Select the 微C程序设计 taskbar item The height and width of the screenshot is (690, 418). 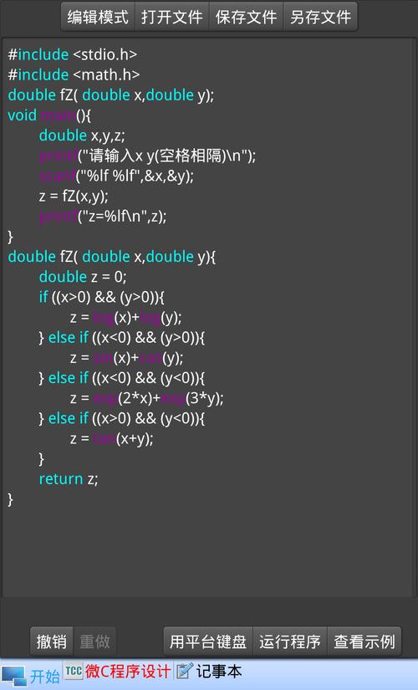[x=128, y=672]
